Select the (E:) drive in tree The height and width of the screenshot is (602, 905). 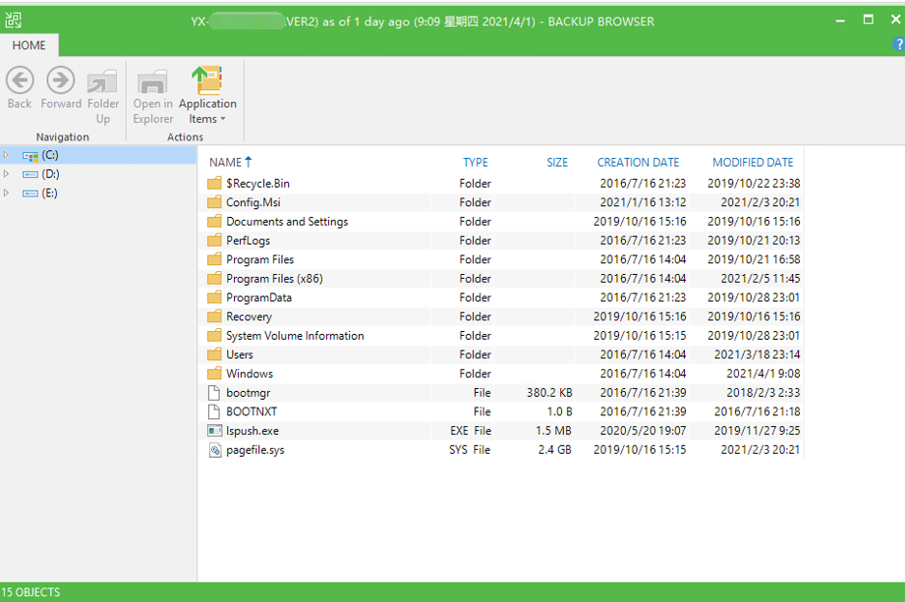tap(50, 193)
